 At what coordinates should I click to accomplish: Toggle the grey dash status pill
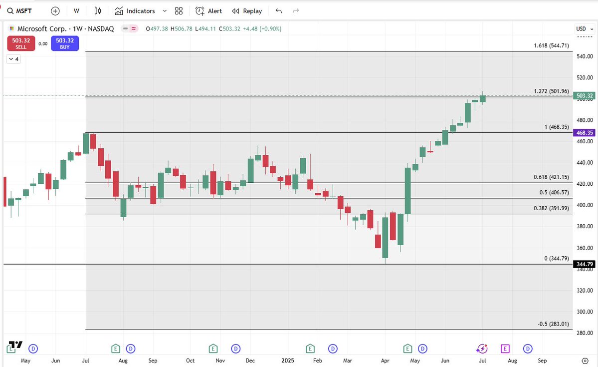pyautogui.click(x=125, y=28)
